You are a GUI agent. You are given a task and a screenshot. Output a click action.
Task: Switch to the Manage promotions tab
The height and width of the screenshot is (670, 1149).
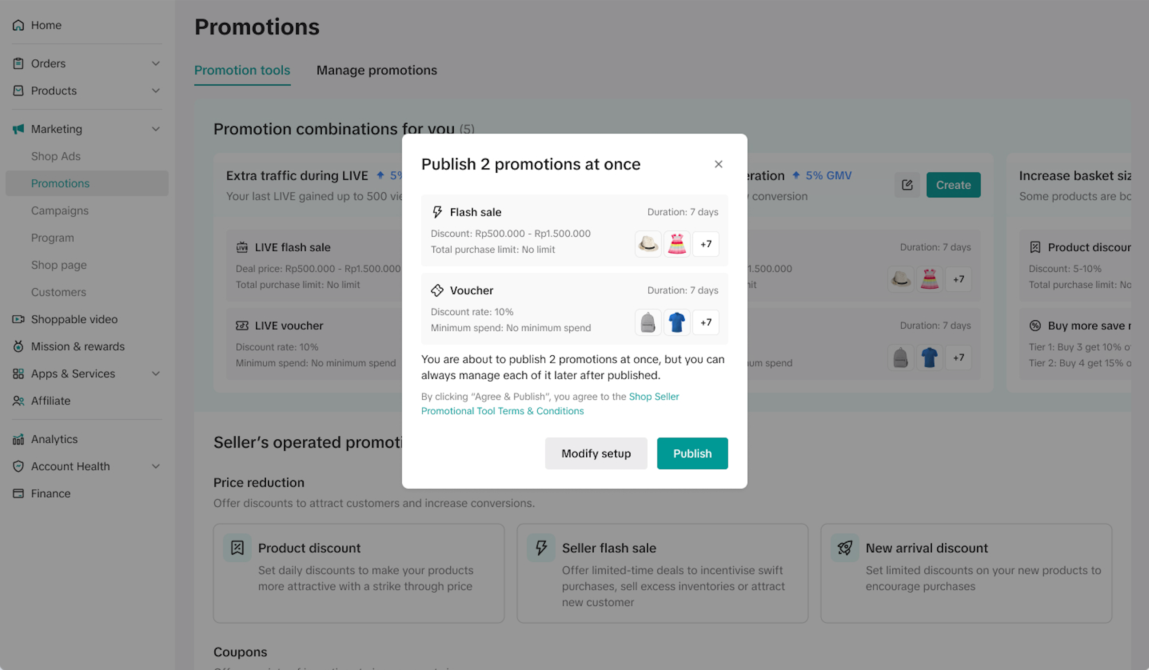pos(376,70)
